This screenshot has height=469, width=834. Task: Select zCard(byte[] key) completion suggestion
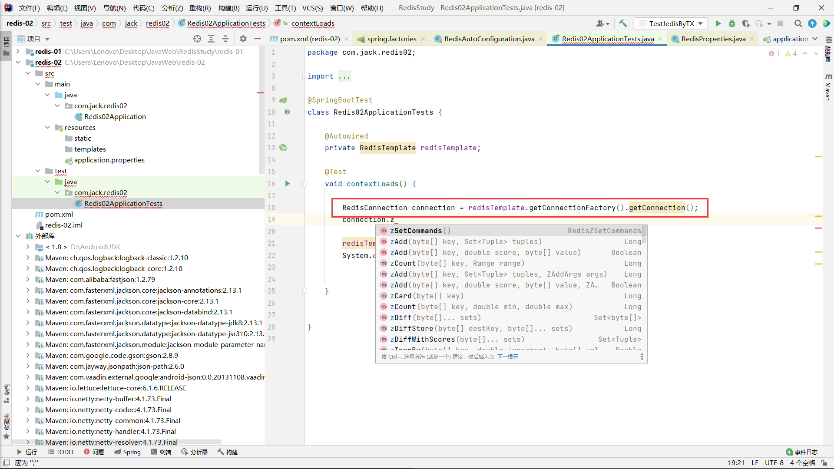(427, 296)
